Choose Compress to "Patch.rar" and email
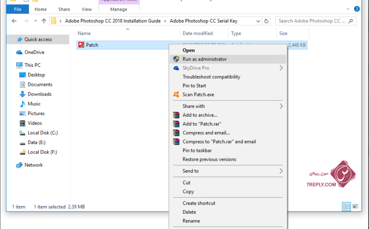Screen dimensions: 369x229 coord(219,142)
